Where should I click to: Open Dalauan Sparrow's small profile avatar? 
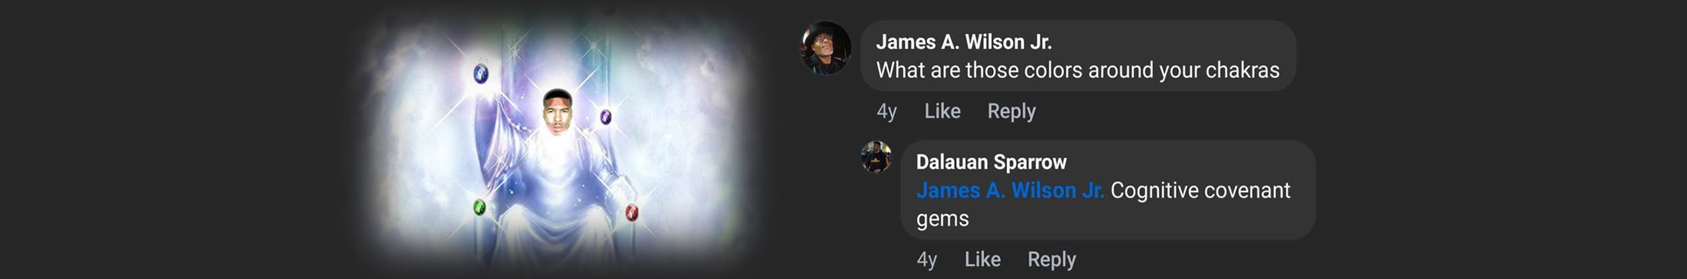[876, 157]
